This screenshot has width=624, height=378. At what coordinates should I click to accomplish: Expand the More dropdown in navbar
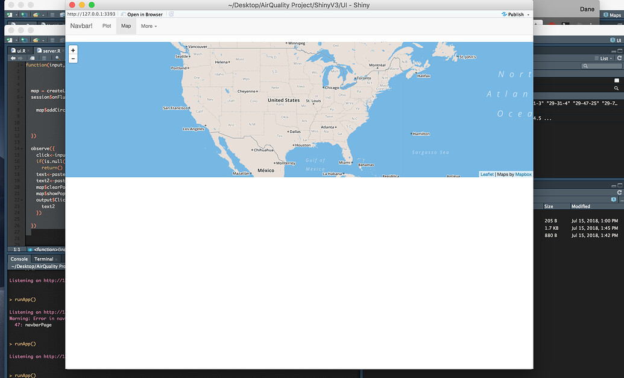click(x=148, y=27)
